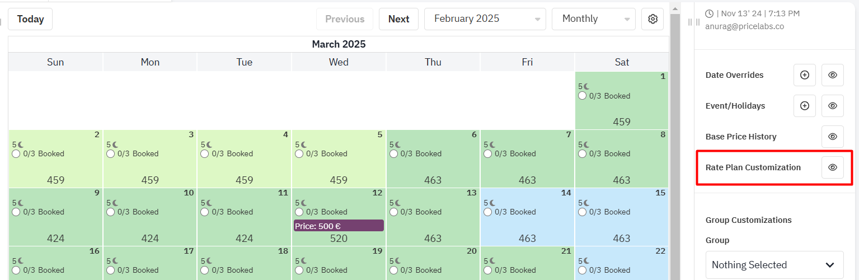
Task: Add a new Event/Holiday
Action: (x=805, y=106)
